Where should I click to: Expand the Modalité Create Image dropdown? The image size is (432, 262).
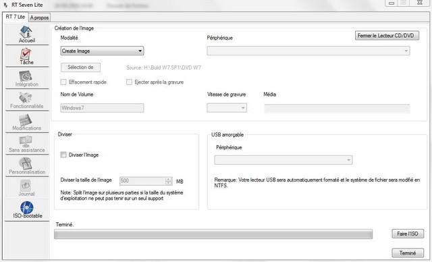102,51
